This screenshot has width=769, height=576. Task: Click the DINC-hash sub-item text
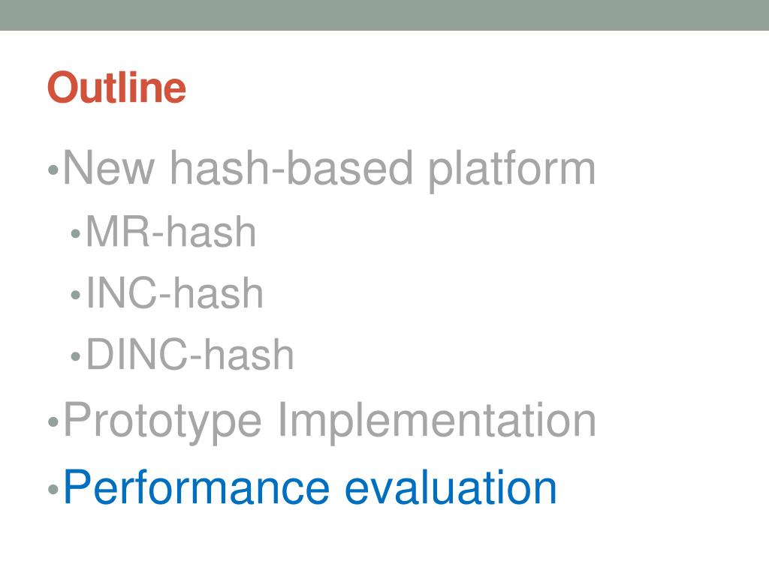coord(190,354)
